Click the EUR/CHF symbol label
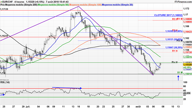Screen dimensions: 192x108 click(7, 2)
